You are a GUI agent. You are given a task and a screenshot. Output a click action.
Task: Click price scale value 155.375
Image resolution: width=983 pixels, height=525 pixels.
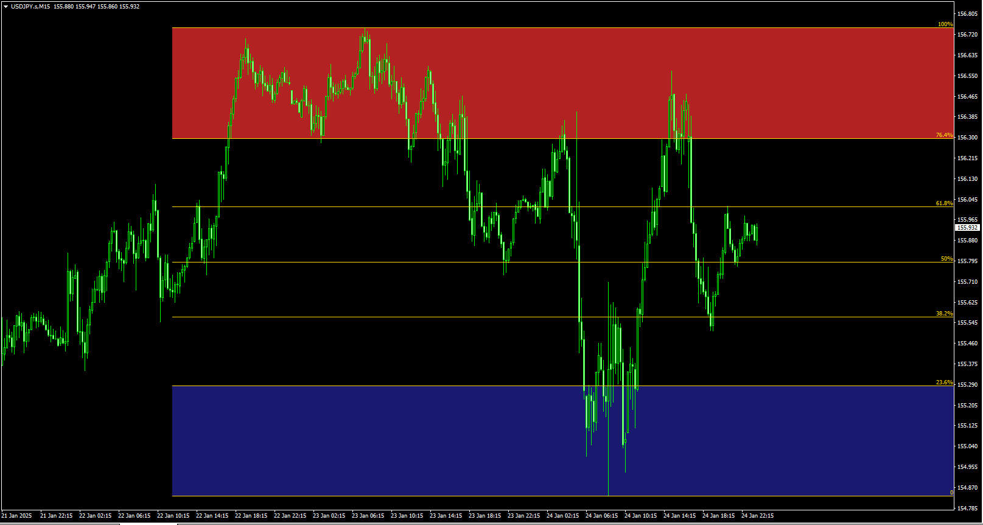(x=967, y=364)
